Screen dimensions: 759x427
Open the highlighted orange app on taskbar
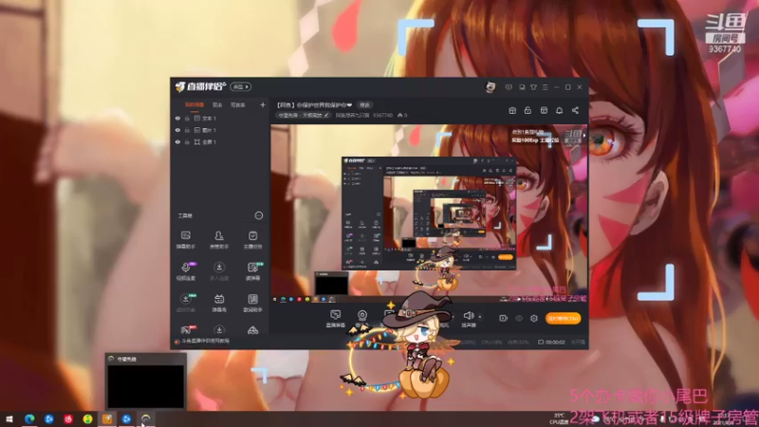pos(107,419)
